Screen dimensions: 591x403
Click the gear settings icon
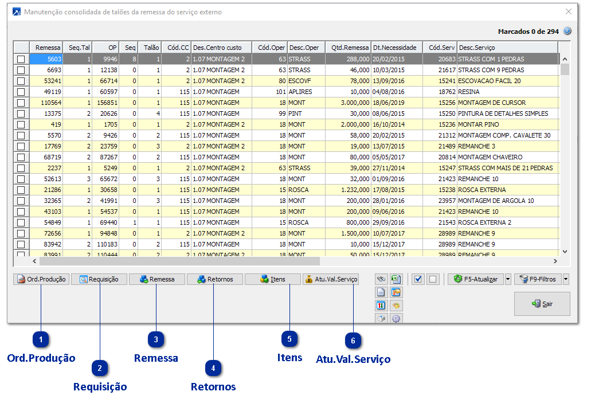(396, 318)
